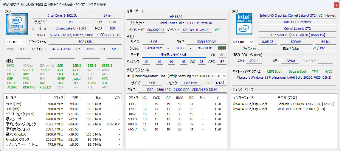Viewport: 340px width, 151px height.
Task: Click the Intel UHD Graphics name field
Action: click(x=297, y=22)
